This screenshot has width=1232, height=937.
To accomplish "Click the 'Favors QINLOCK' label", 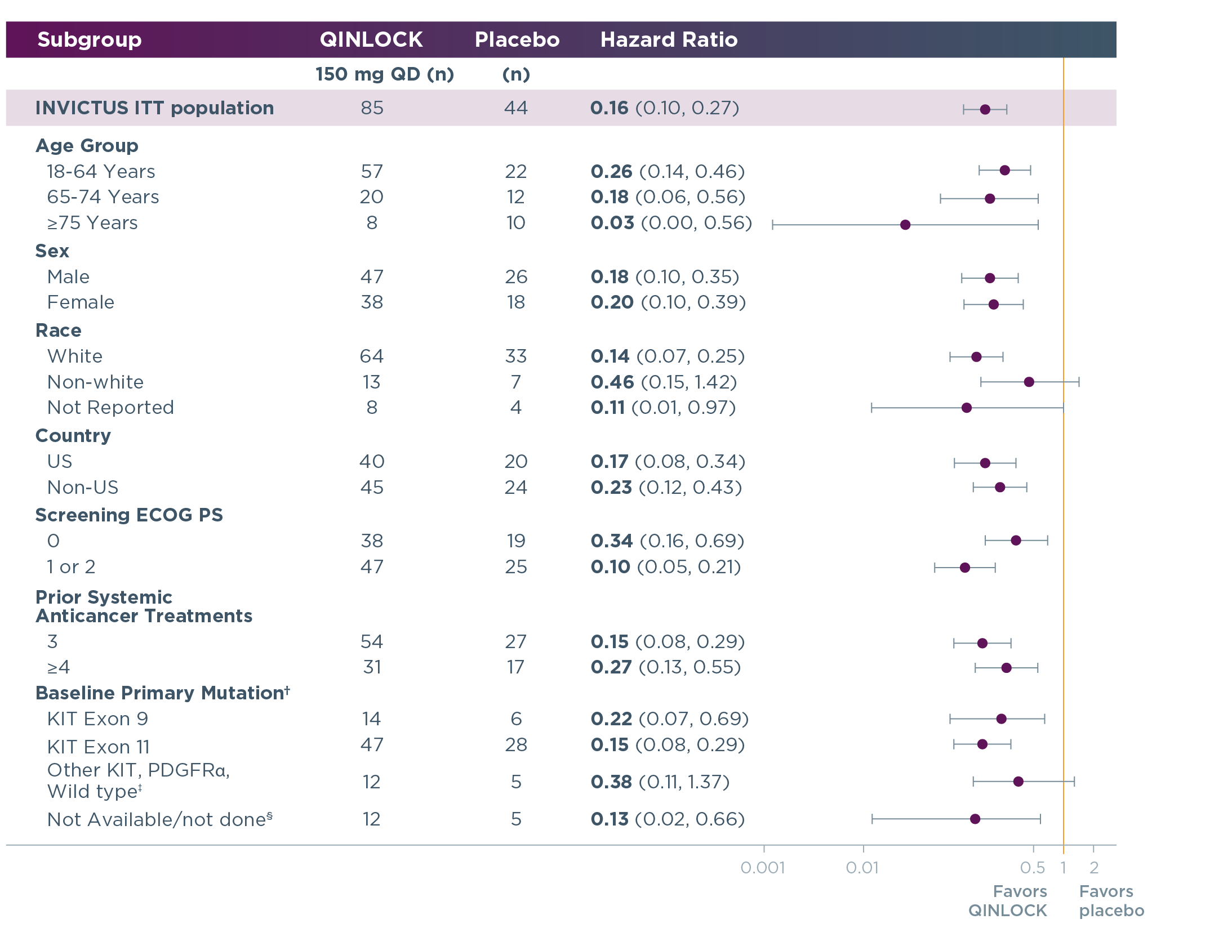I will [1008, 901].
